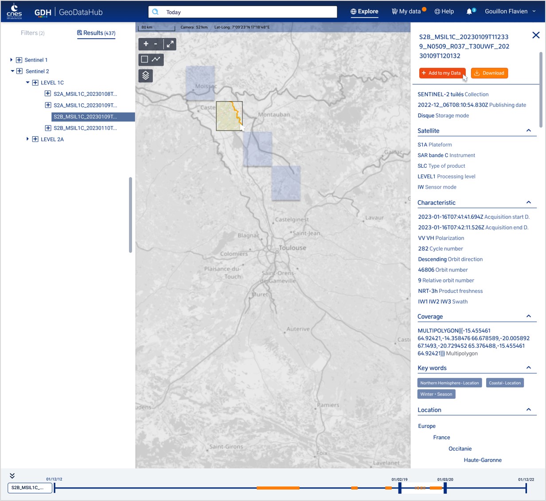Collapse the Coverage section
This screenshot has width=546, height=501.
point(528,316)
